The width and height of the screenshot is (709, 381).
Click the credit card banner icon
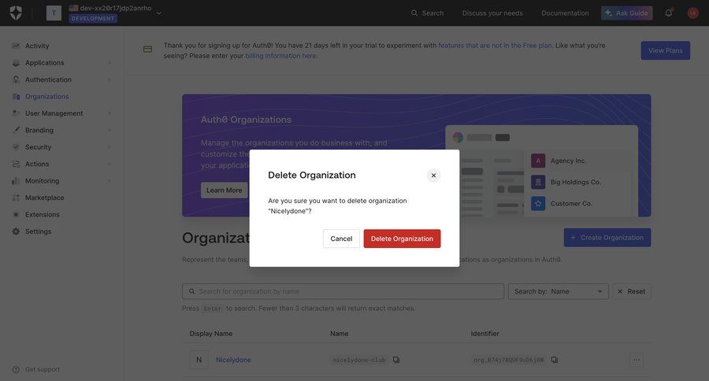click(x=147, y=50)
